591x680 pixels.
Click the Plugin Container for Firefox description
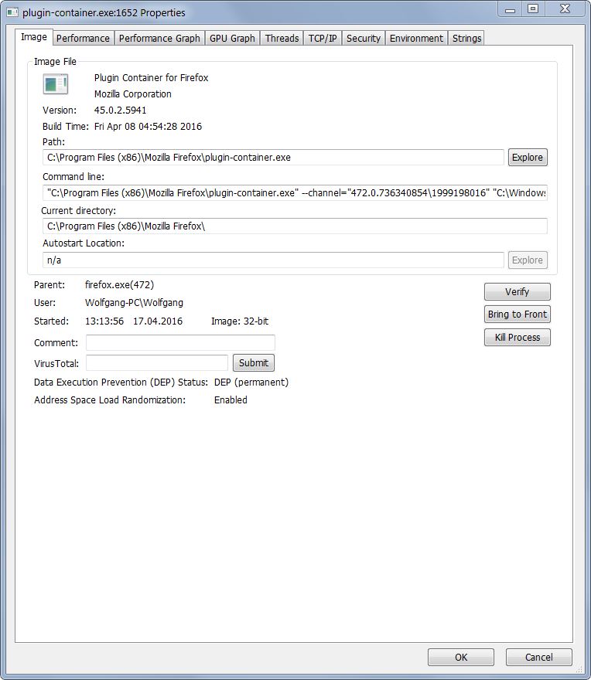pyautogui.click(x=151, y=78)
